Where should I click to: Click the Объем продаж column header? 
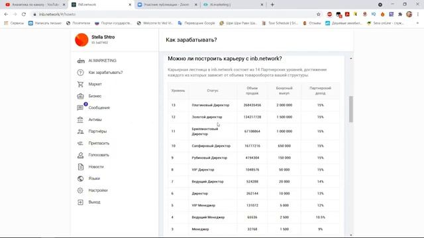point(252,91)
